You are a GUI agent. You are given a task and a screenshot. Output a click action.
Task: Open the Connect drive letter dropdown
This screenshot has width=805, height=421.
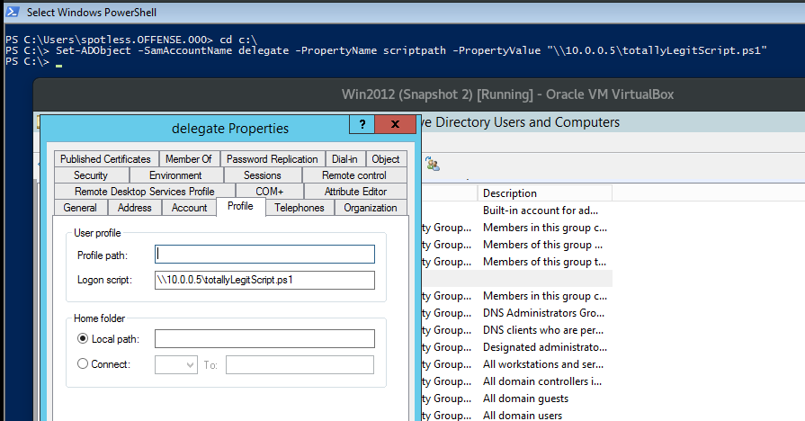click(176, 364)
